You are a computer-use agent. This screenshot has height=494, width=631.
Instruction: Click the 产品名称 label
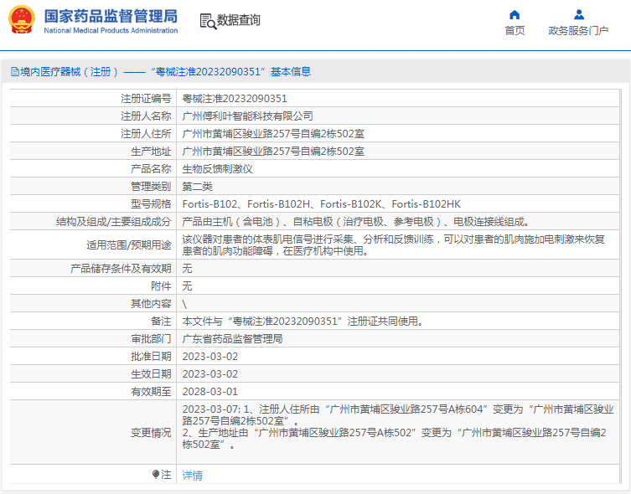pos(151,169)
